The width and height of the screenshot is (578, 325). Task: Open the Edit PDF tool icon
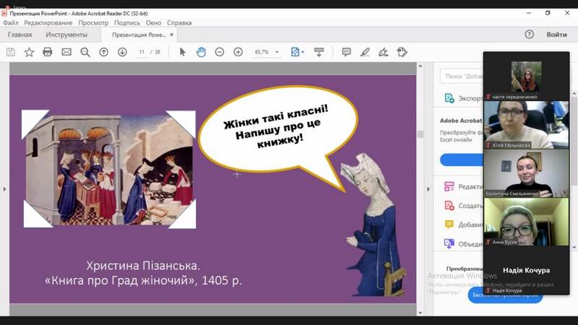click(449, 186)
